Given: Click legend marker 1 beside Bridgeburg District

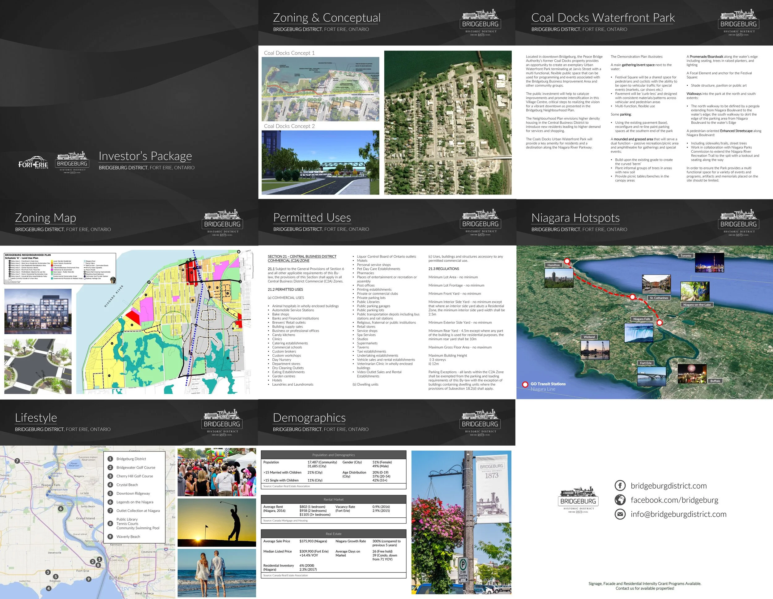Looking at the screenshot, I should (110, 459).
